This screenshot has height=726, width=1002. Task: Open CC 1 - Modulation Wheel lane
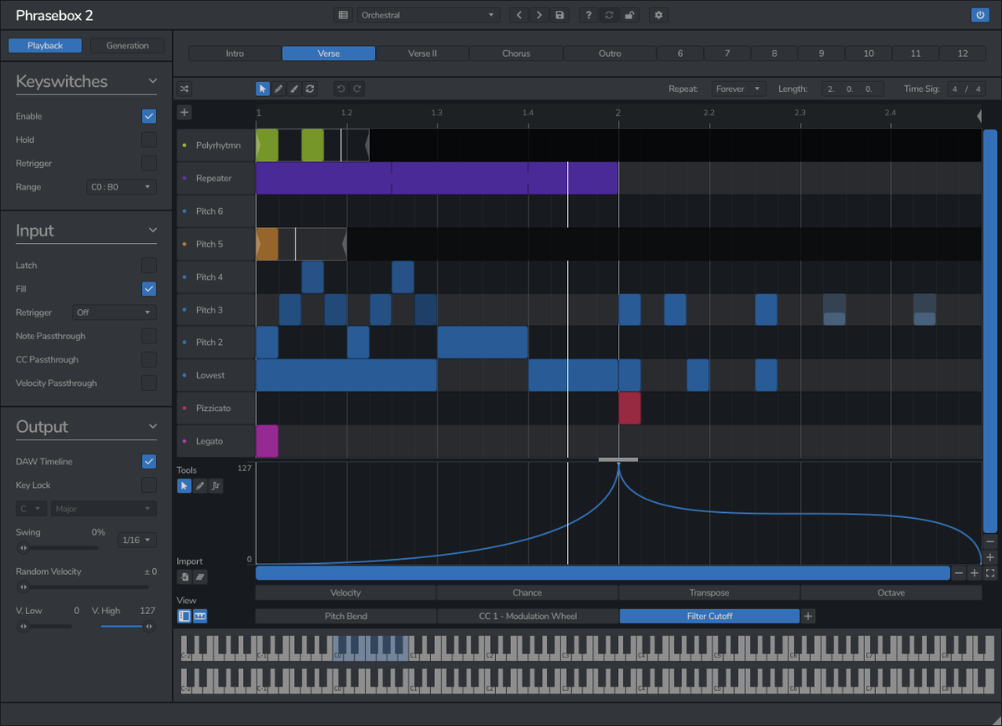(527, 616)
